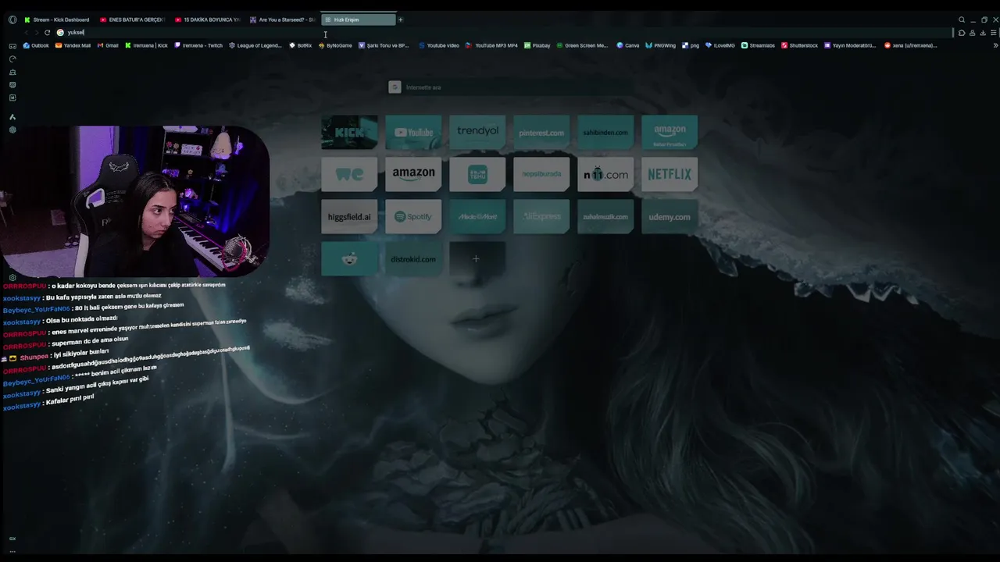Open the sahibinden.com speed dial tile
The height and width of the screenshot is (562, 1000).
coord(605,132)
